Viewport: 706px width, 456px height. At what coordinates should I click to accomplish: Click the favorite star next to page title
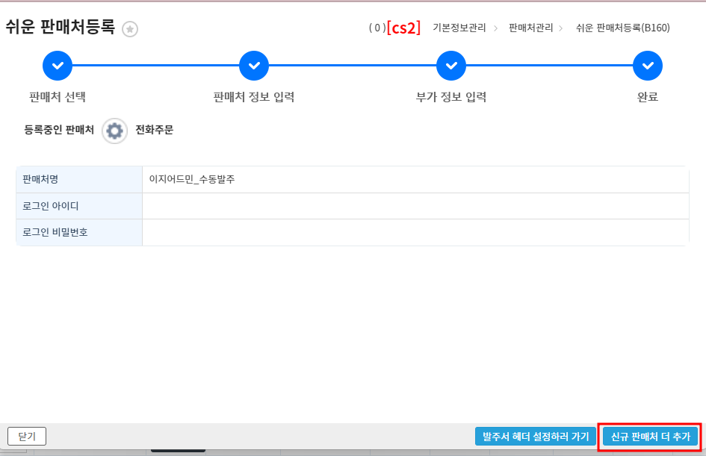130,29
